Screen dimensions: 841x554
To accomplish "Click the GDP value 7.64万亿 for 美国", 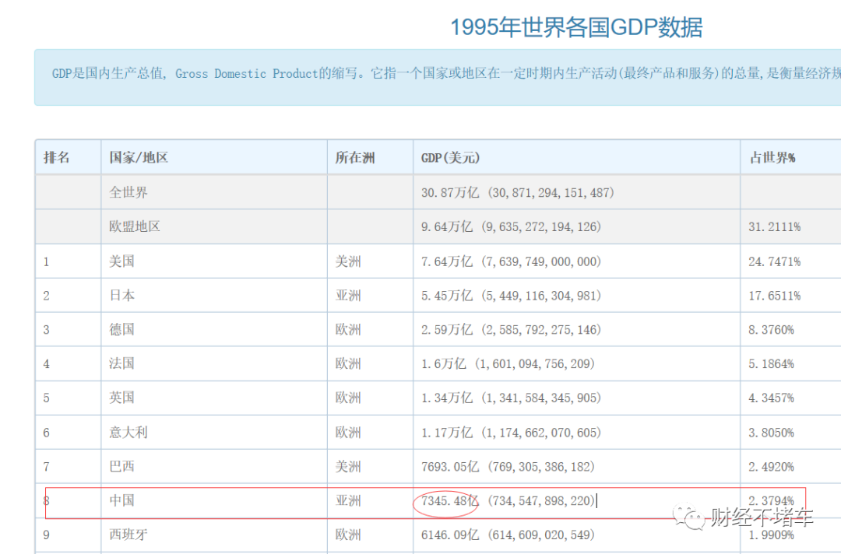I will point(446,261).
